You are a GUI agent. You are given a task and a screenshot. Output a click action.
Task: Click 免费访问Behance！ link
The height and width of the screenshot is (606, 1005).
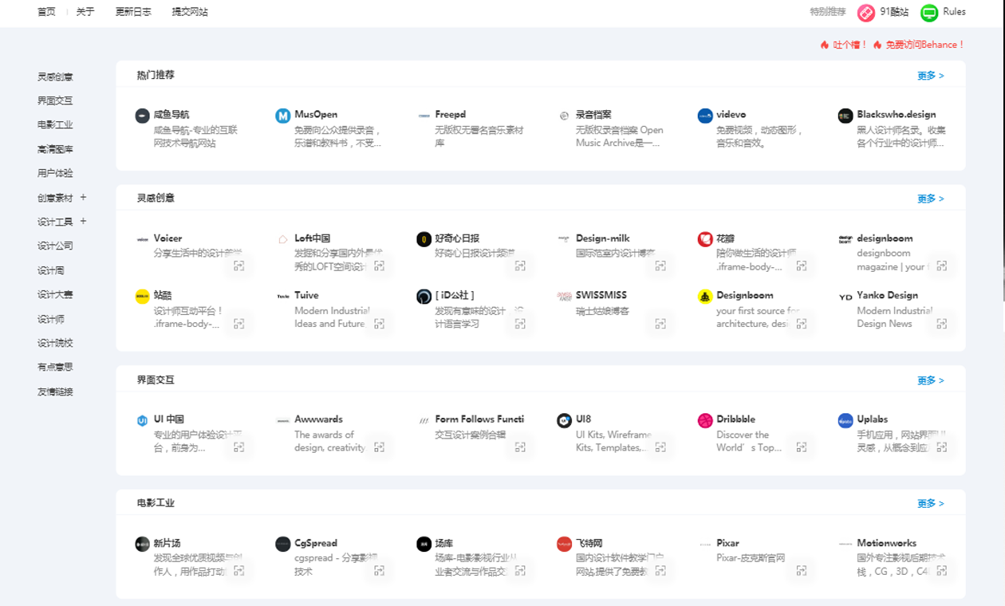coord(925,45)
